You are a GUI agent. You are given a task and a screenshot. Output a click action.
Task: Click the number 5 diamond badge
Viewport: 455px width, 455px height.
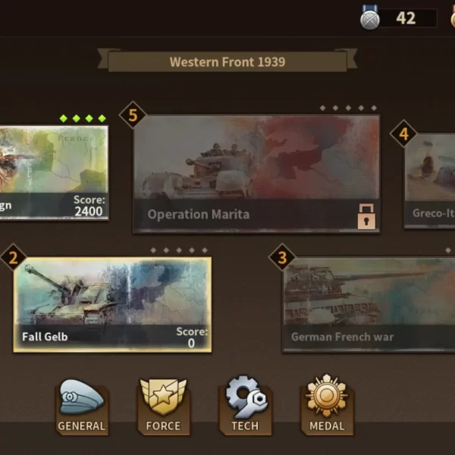[x=133, y=115]
